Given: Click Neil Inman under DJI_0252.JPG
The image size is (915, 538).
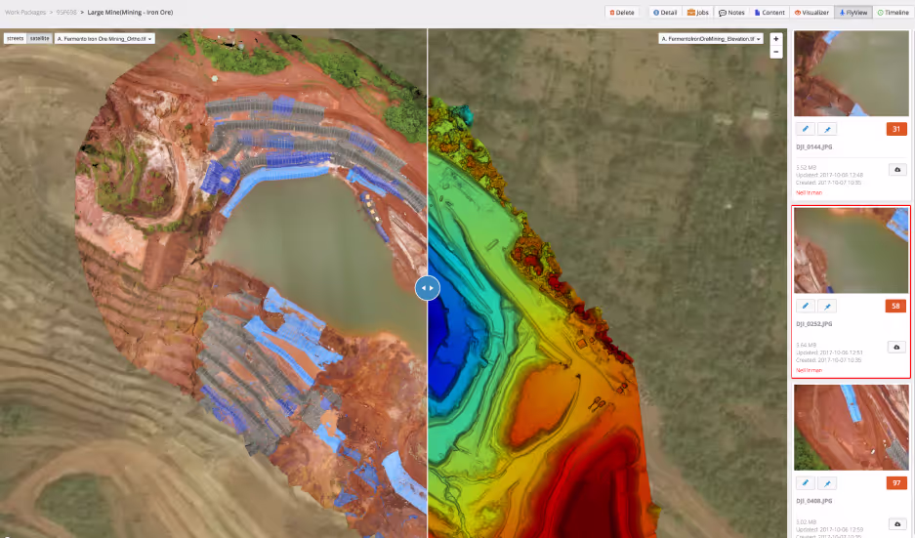Looking at the screenshot, I should pyautogui.click(x=809, y=370).
